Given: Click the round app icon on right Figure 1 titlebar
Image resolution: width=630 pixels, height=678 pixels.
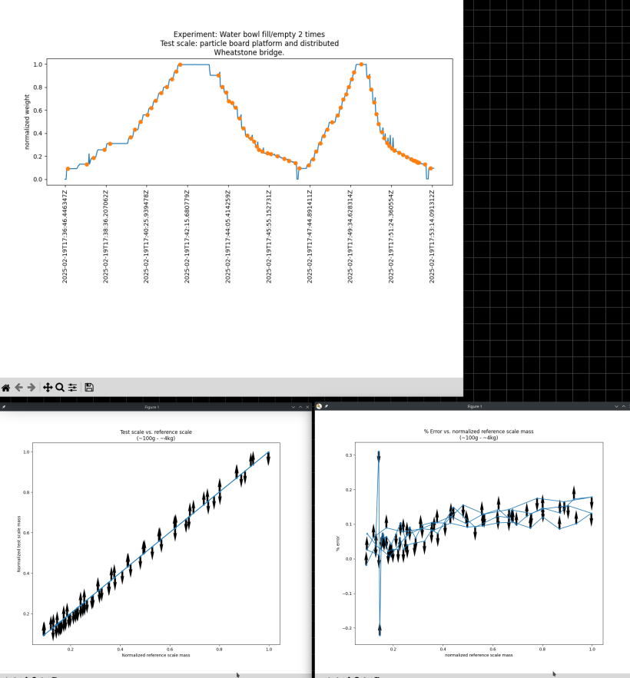Looking at the screenshot, I should click(x=319, y=406).
